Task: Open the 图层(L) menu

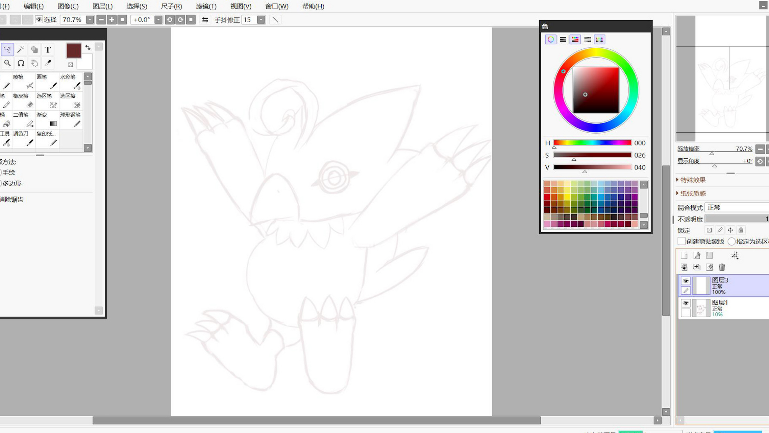Action: click(102, 6)
